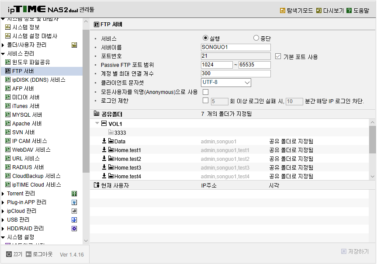Click IP block minutes field 10
The width and height of the screenshot is (377, 264).
coord(294,101)
